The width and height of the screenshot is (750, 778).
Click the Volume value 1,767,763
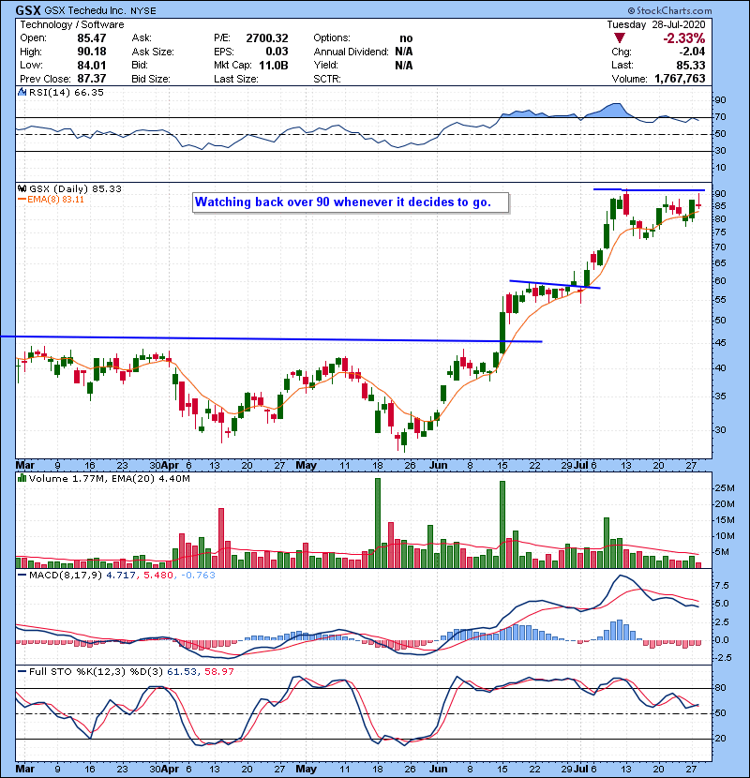(x=680, y=79)
